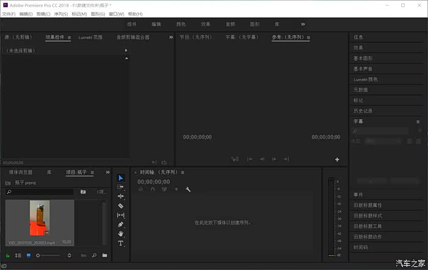Select the Selection arrow tool
This screenshot has width=428, height=270.
coord(120,178)
